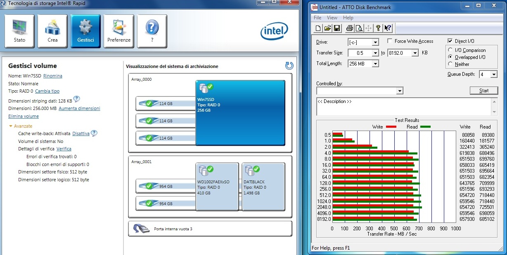The image size is (507, 255).
Task: Click 'Volume di sistema: No' text
Action: (x=40, y=141)
